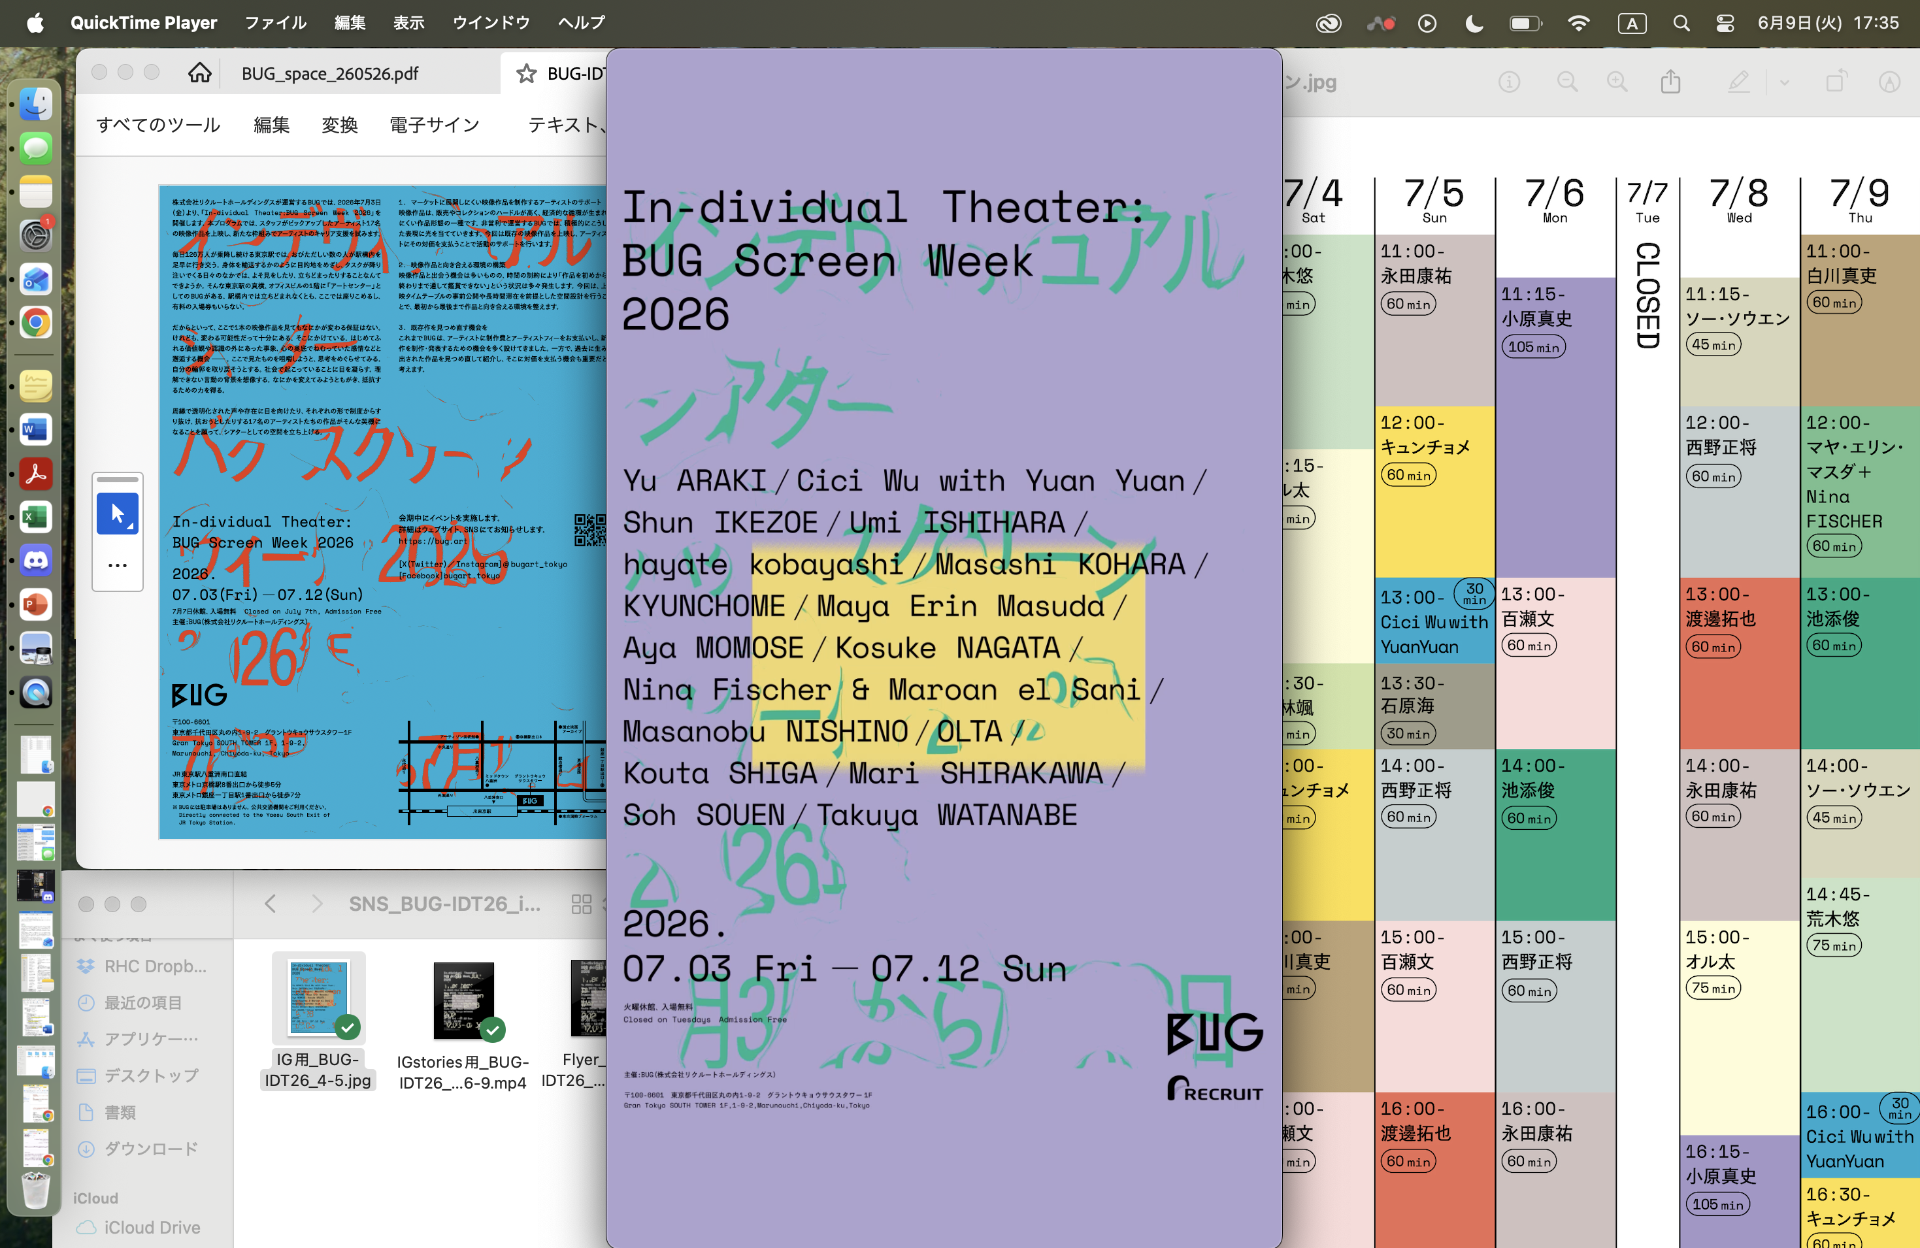
Task: Click the highlight pen icon in Preview
Action: [x=1738, y=82]
